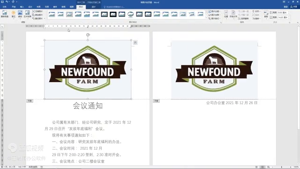
Task: Click ribbon display options icon in title bar
Action: click(x=284, y=2)
